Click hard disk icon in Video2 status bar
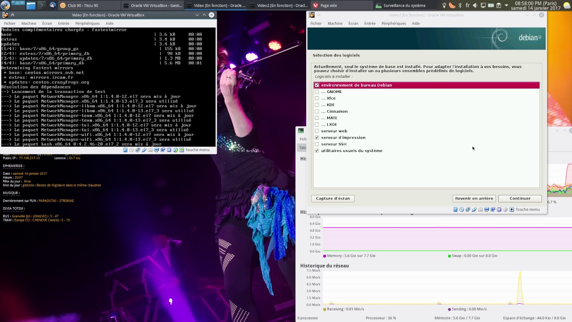The image size is (572, 322). click(455, 209)
